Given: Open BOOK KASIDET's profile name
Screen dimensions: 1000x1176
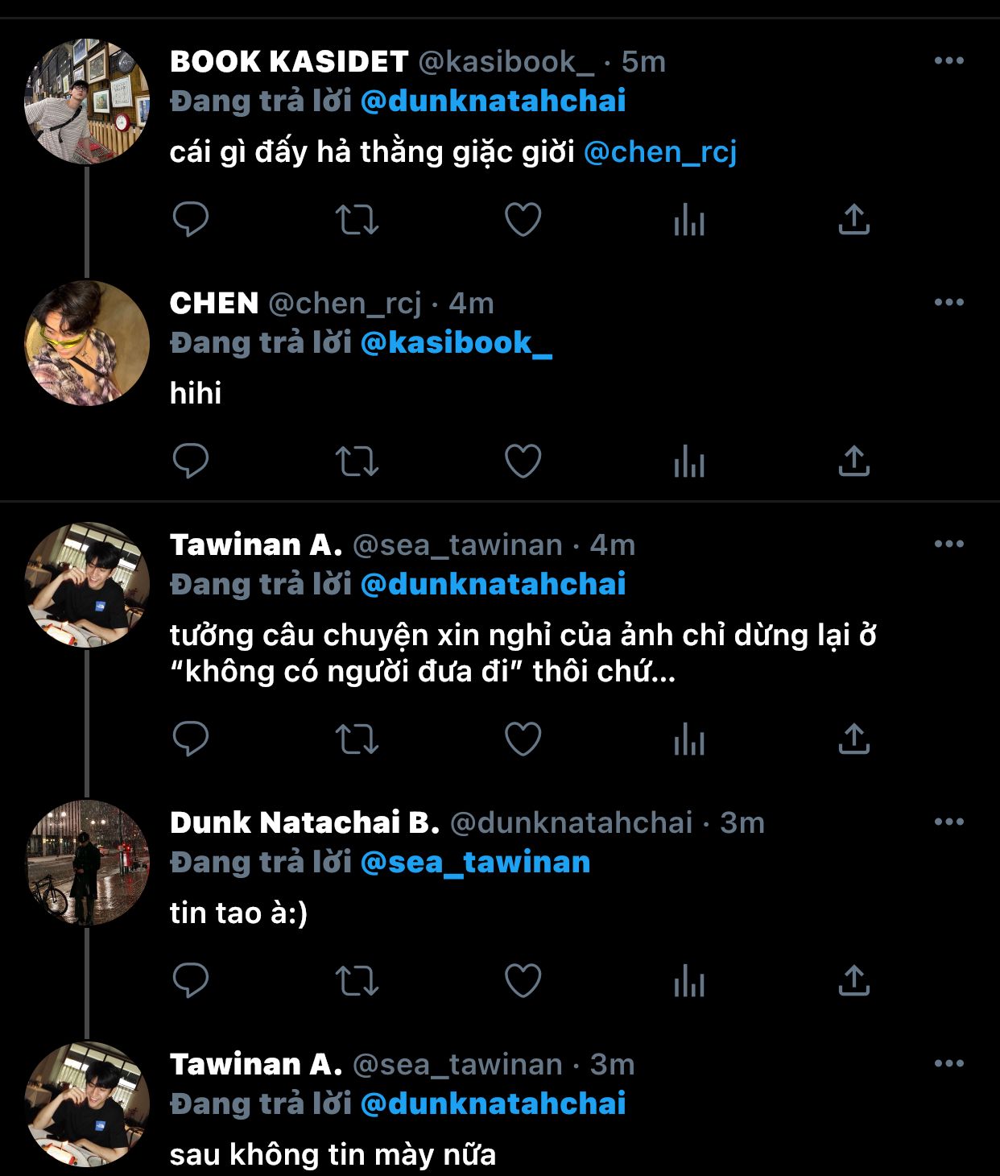Looking at the screenshot, I should 289,62.
